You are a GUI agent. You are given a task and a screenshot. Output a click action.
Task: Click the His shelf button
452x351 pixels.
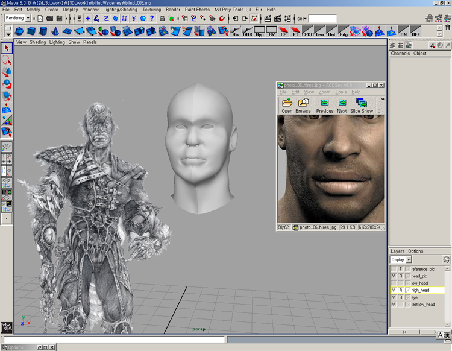tap(236, 31)
